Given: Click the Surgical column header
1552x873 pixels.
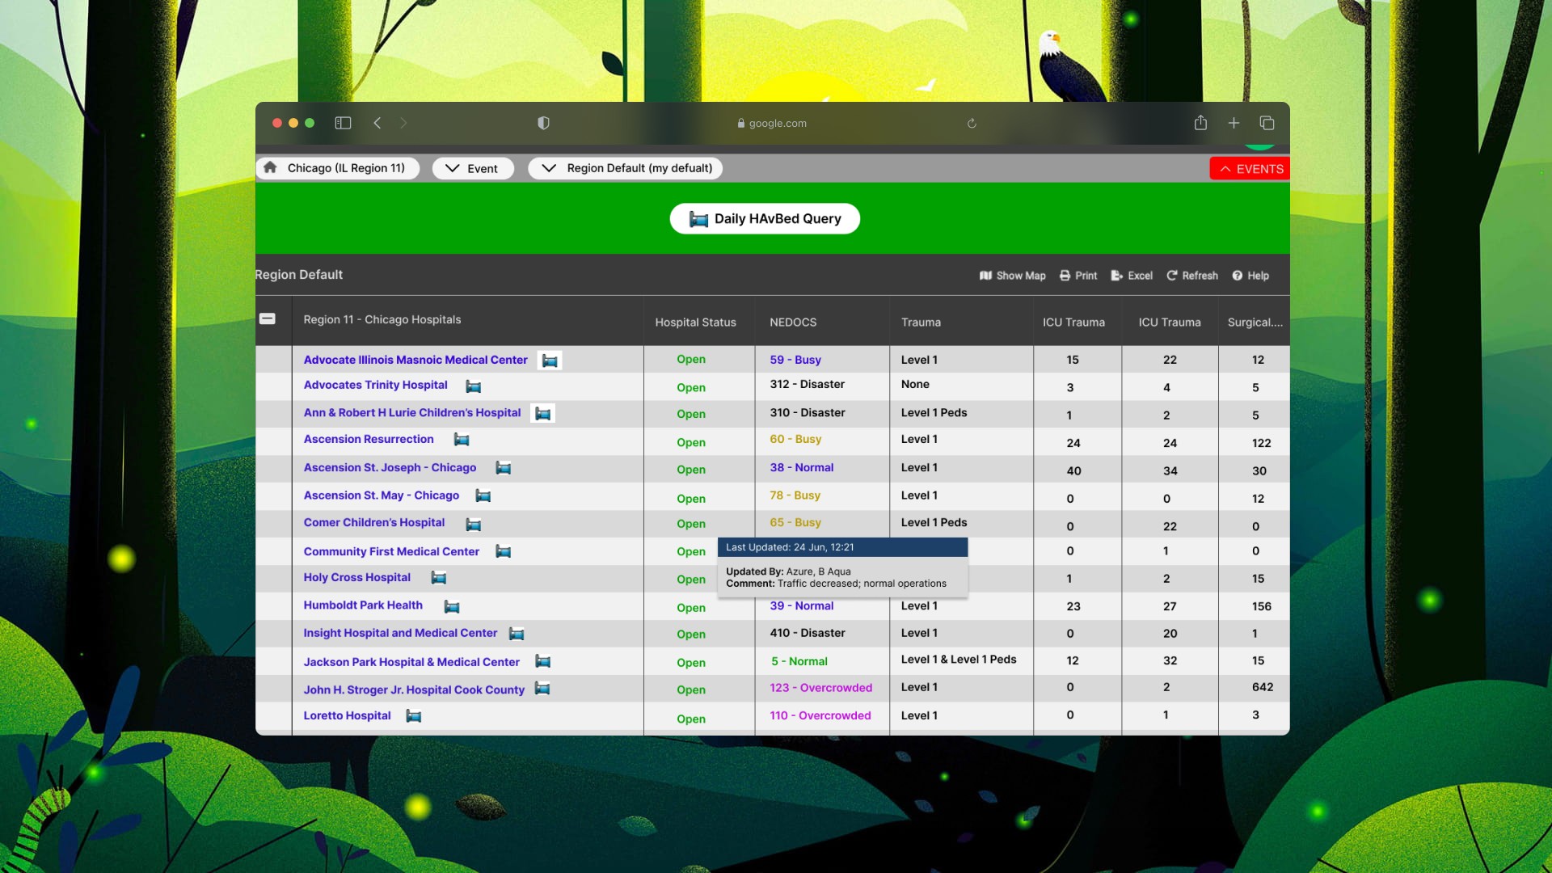Looking at the screenshot, I should [1255, 322].
